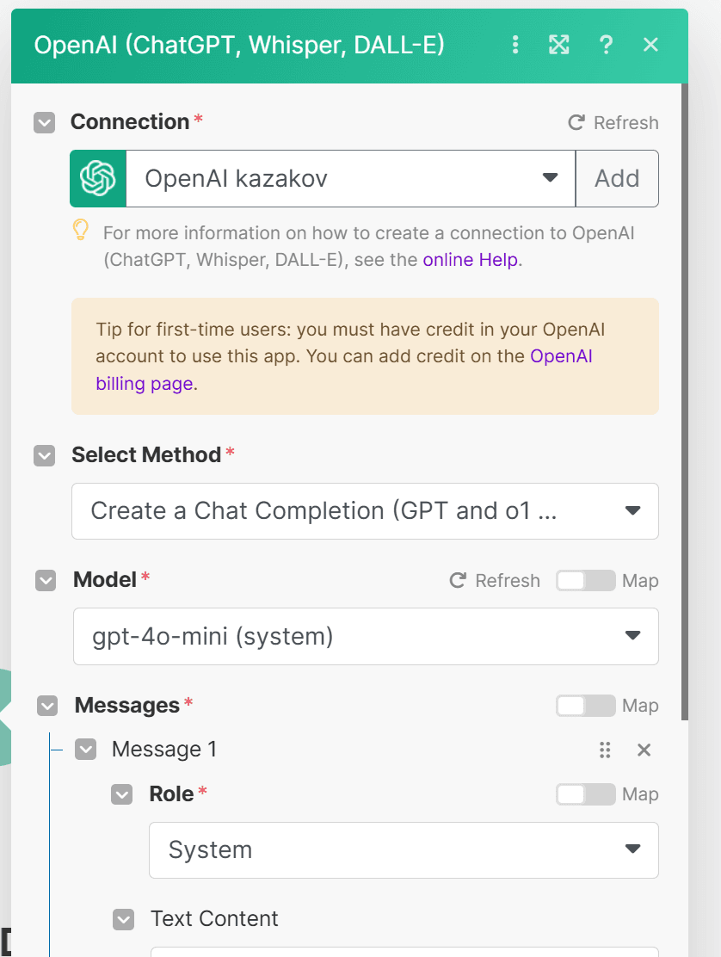This screenshot has height=957, width=721.
Task: Refresh the Model list
Action: [495, 580]
